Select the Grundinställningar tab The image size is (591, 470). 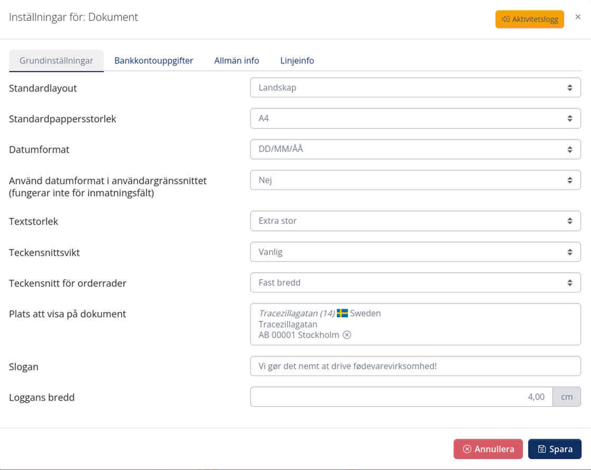[57, 60]
